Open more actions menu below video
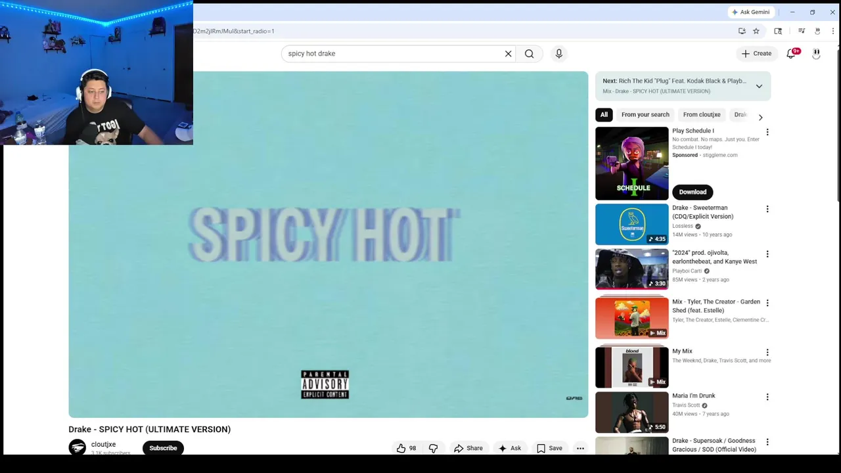 click(x=580, y=448)
